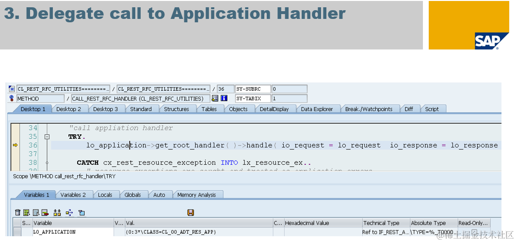Click the delete row icon with red bar

(45, 212)
